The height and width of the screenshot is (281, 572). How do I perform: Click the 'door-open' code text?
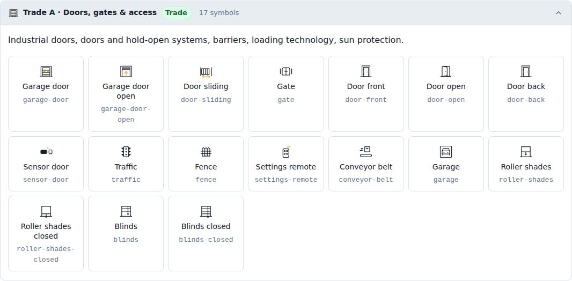[x=446, y=100]
